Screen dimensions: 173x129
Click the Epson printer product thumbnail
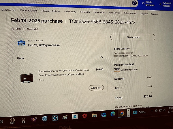(x=27, y=78)
